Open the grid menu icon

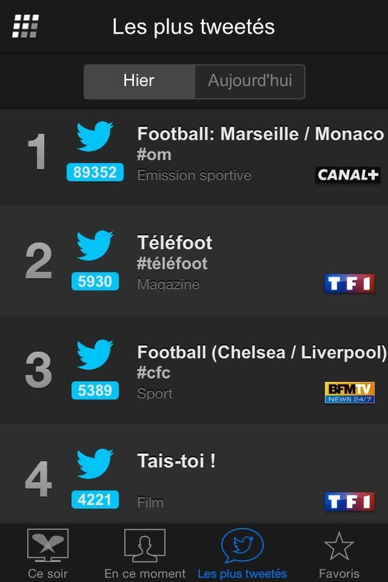[26, 26]
